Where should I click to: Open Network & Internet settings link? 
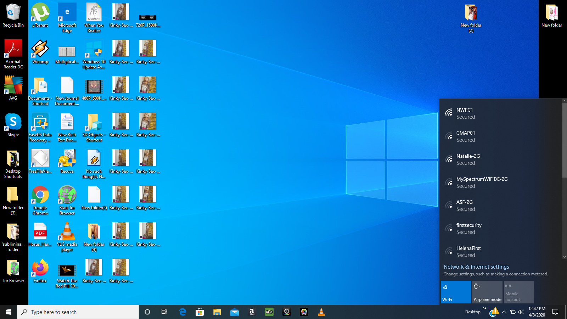[x=476, y=267]
